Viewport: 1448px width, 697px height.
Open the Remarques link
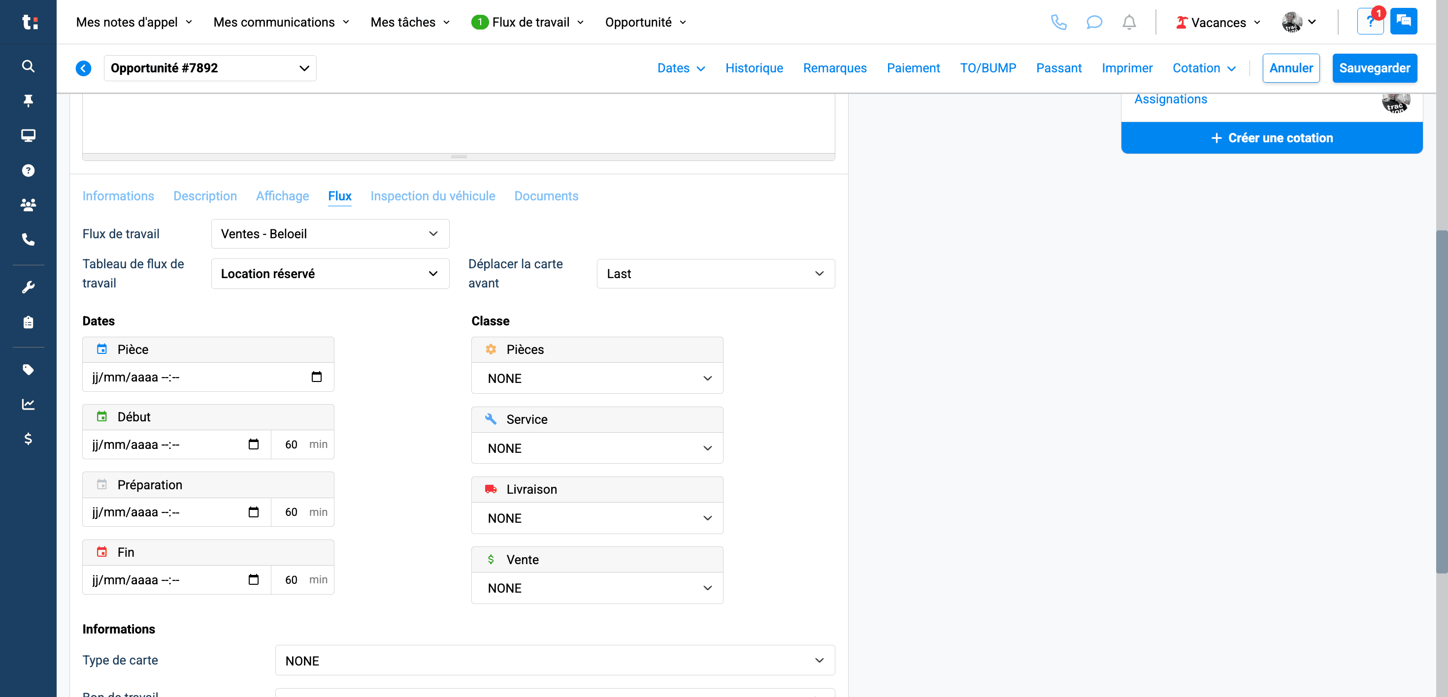[x=835, y=68]
